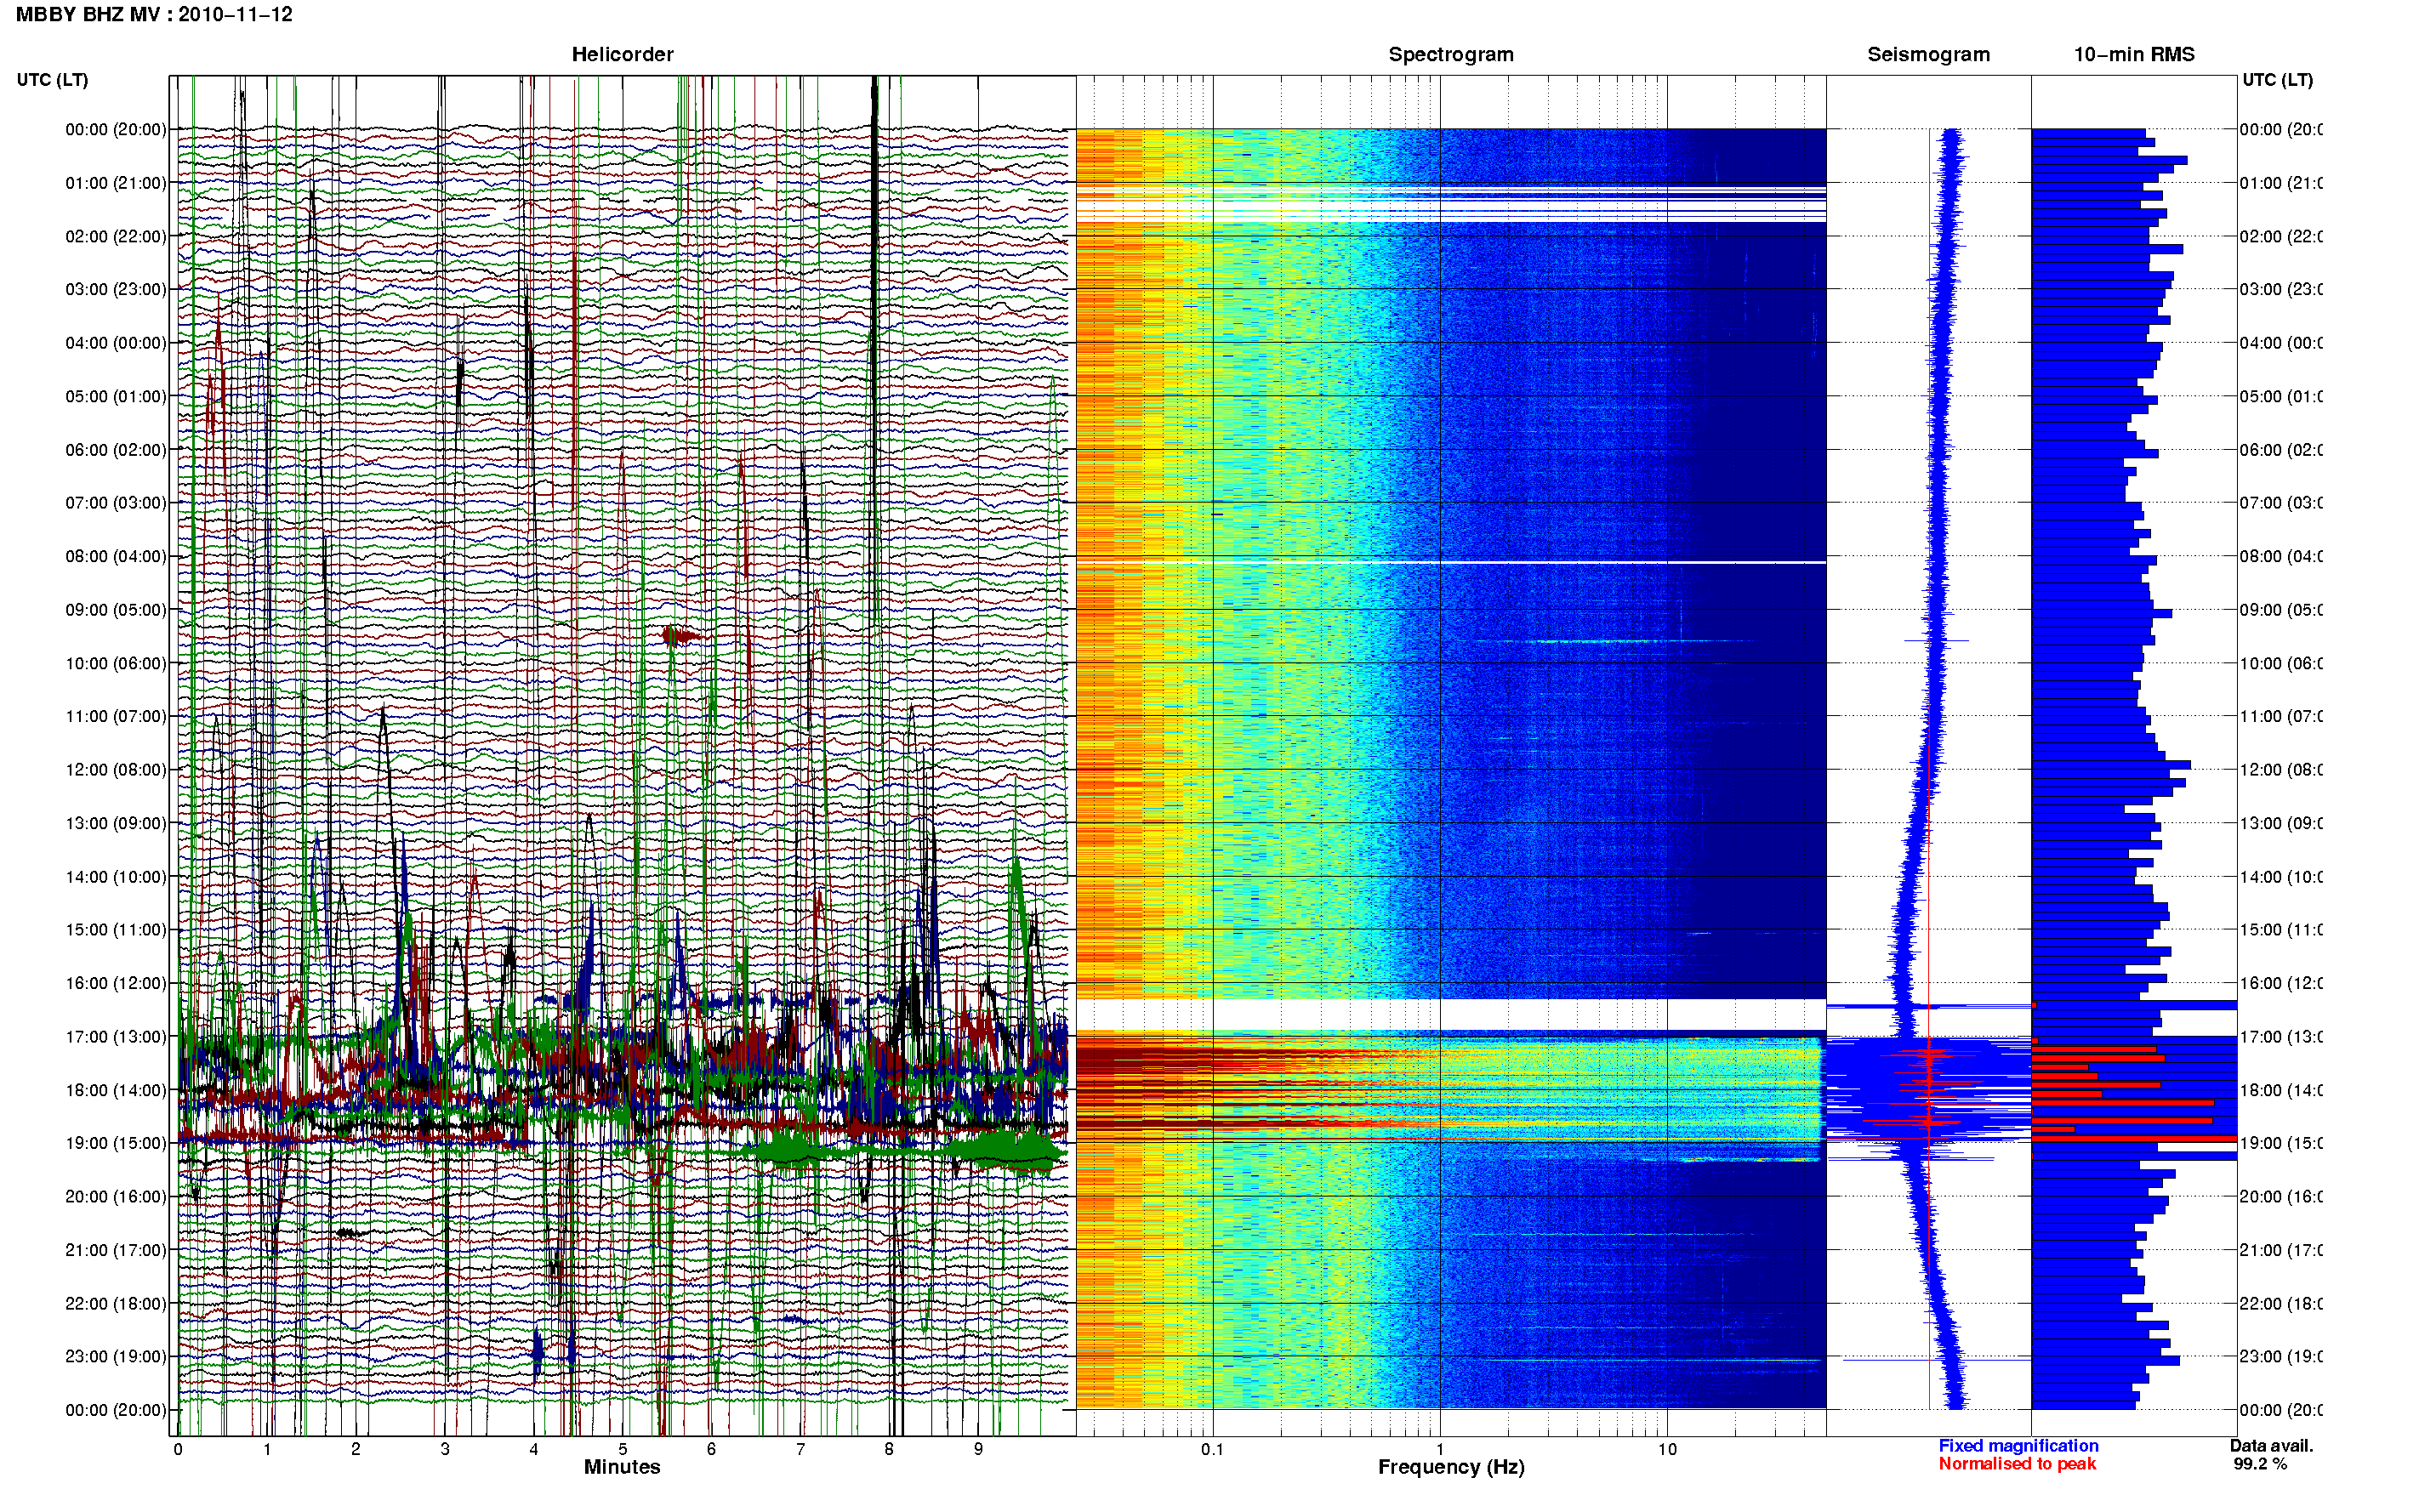Click the '05:00 (01:00)' left time label
This screenshot has height=1512, width=2419.
[116, 396]
